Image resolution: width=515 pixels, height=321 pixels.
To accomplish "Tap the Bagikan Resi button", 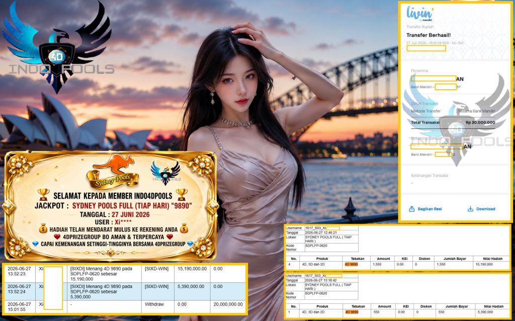I will [425, 209].
